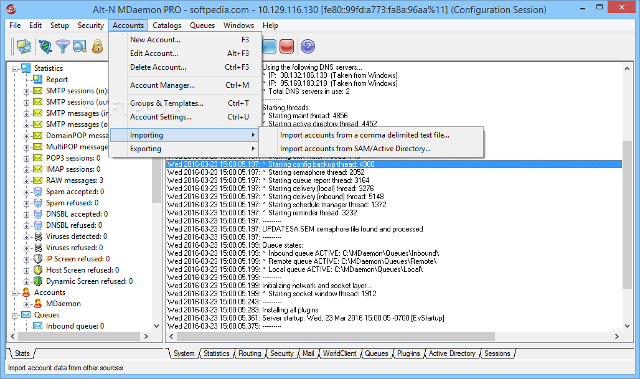Click the MDaemon app icon in title bar
This screenshot has width=640, height=379.
pyautogui.click(x=11, y=9)
